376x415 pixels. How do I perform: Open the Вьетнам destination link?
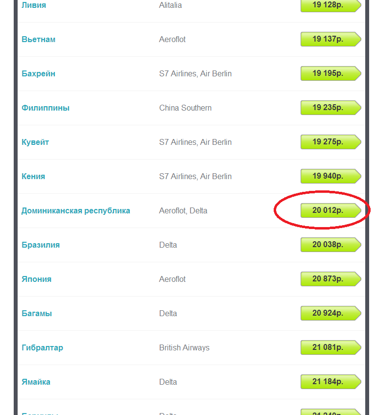point(38,40)
